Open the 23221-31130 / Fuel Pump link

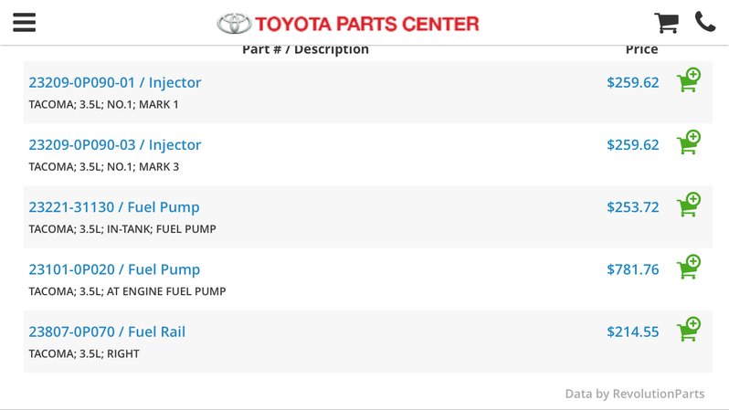pos(114,207)
